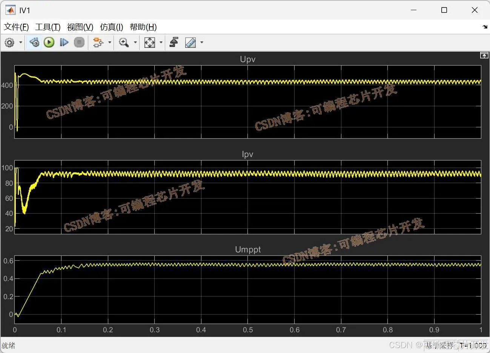Minimize the IV1 scope window
The width and height of the screenshot is (490, 353).
tap(413, 10)
